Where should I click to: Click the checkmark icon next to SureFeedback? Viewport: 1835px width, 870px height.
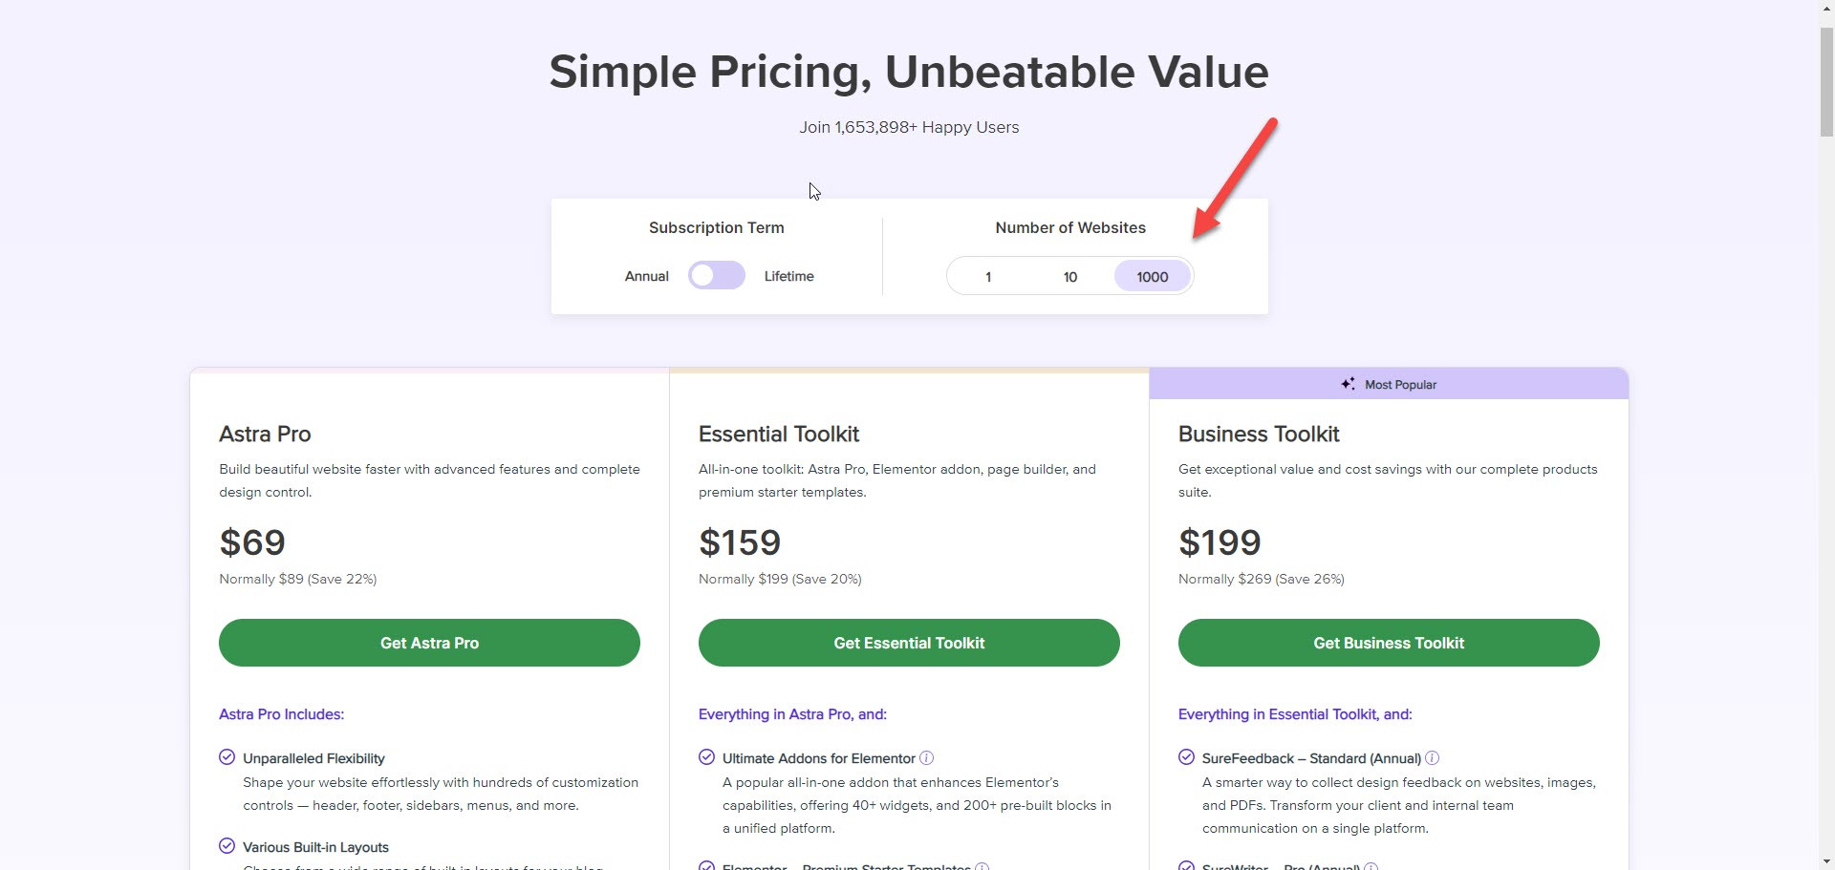click(x=1186, y=757)
